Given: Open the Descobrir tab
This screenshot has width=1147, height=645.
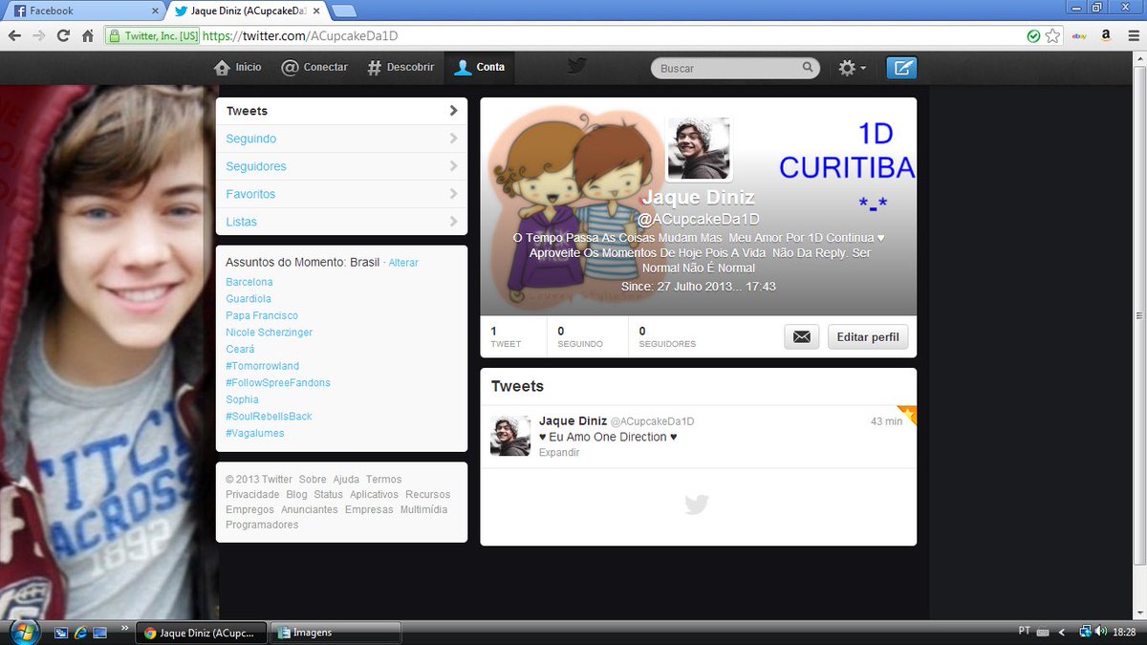Looking at the screenshot, I should click(400, 67).
